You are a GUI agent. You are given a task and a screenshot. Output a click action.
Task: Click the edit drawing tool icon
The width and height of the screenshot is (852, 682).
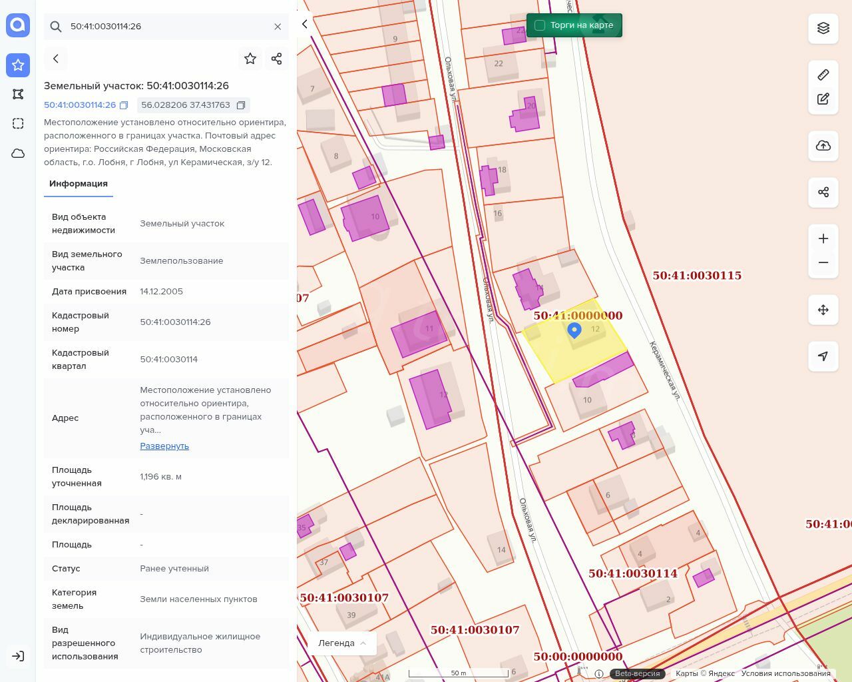(x=823, y=99)
